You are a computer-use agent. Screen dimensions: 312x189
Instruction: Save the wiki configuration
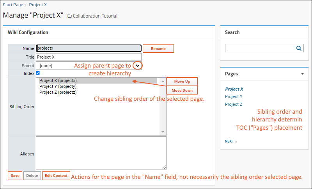click(x=15, y=176)
